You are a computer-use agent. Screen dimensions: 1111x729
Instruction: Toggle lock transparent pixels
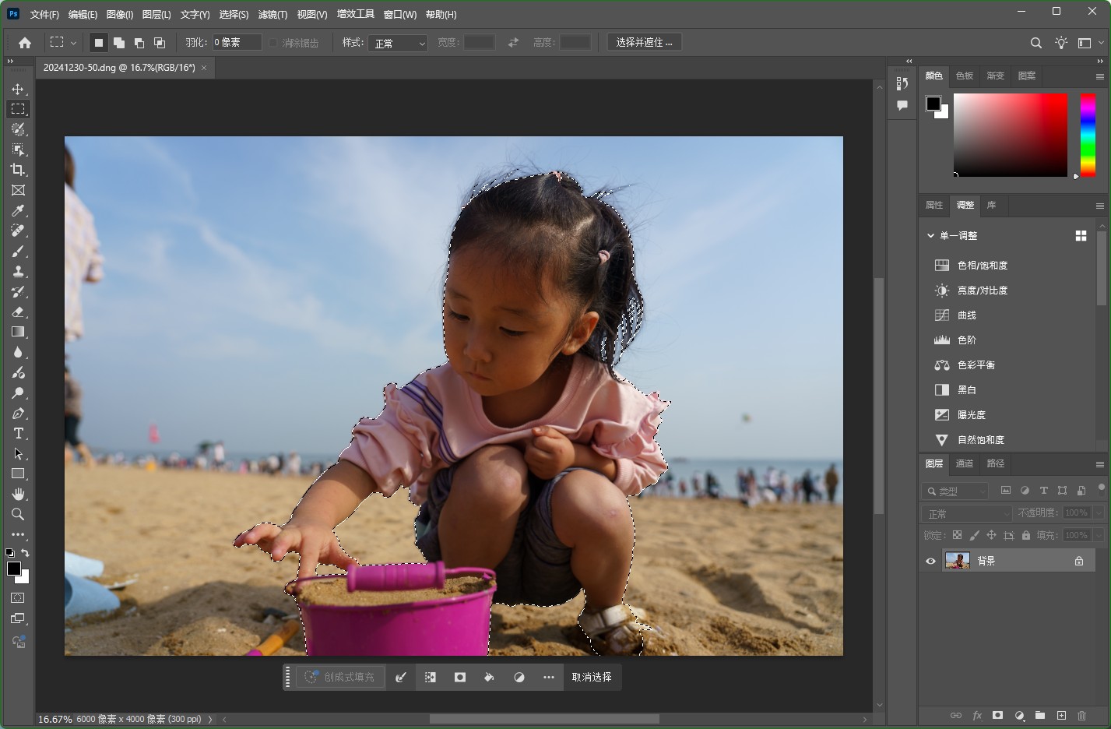coord(957,535)
